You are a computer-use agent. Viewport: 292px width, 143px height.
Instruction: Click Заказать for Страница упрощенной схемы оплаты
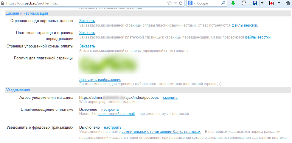87,46
